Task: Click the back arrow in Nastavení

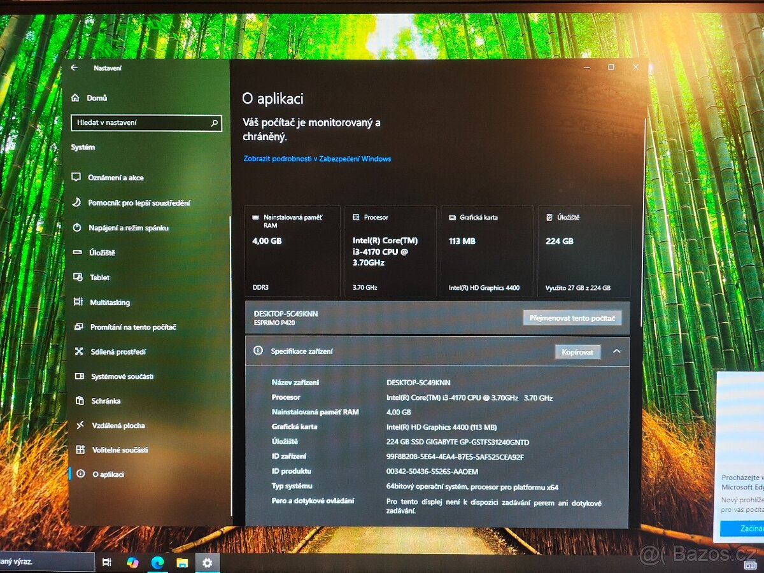Action: 74,67
